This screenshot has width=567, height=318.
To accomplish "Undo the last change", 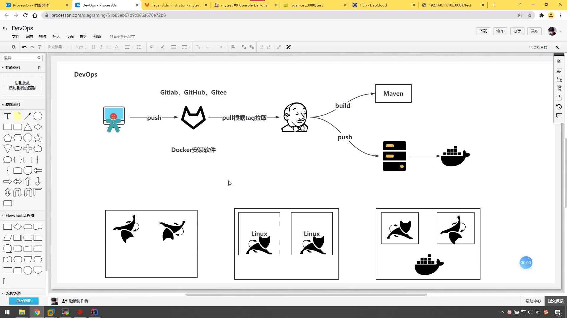I will pyautogui.click(x=25, y=47).
